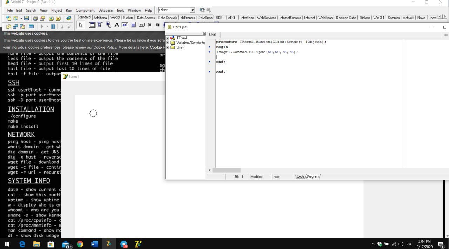
Task: Click the Save file toolbar icon
Action: (27, 18)
